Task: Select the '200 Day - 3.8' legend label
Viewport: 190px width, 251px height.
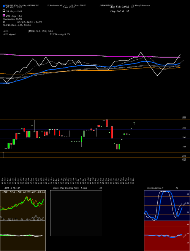Action: pyautogui.click(x=14, y=16)
